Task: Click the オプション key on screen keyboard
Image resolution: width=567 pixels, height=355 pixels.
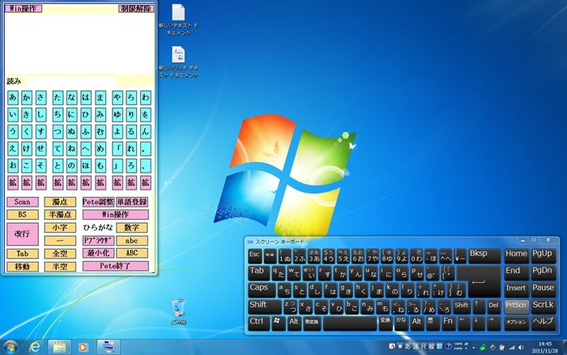Action: click(516, 323)
